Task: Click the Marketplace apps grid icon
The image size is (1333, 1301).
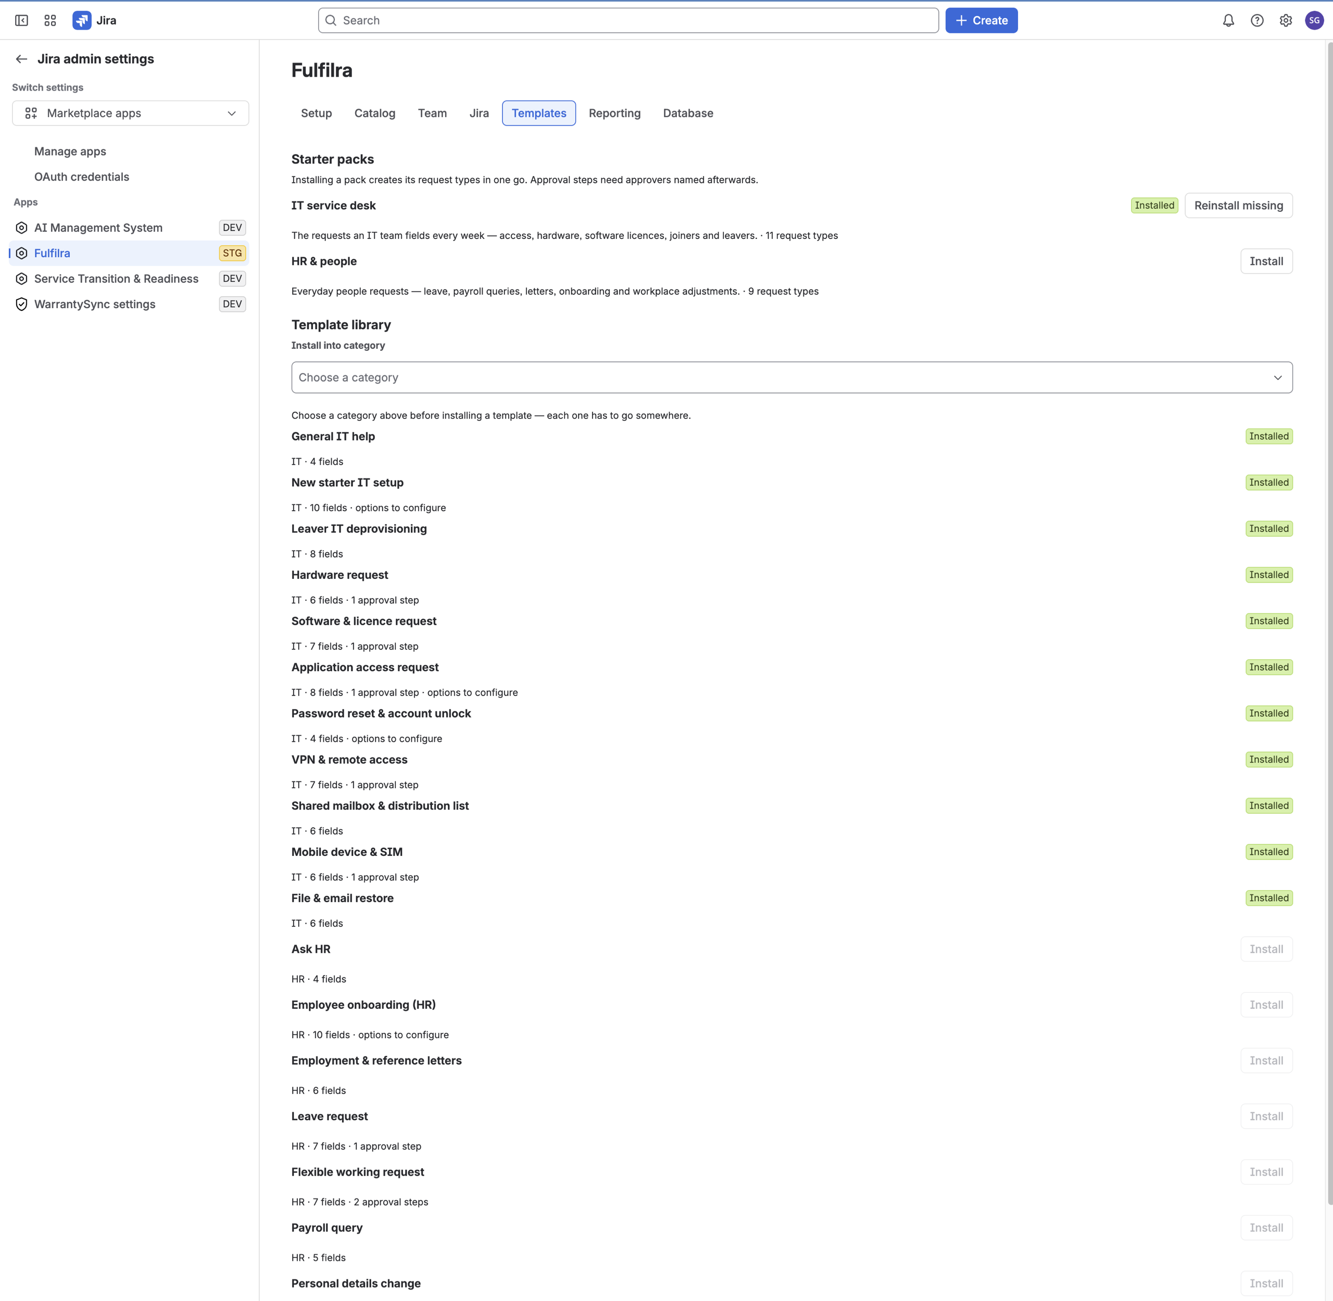Action: tap(31, 113)
